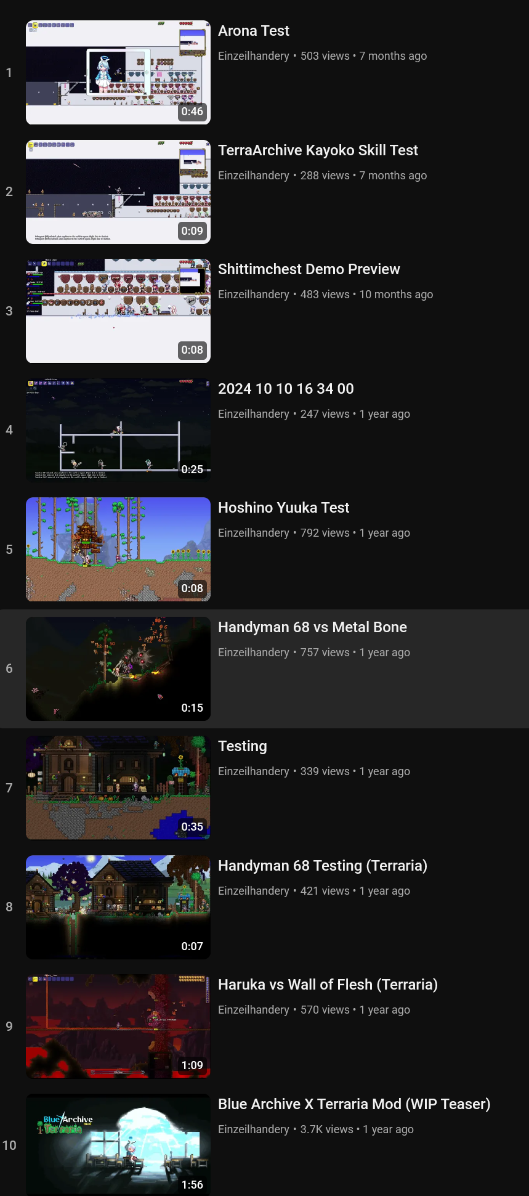Screen dimensions: 529x1196
Task: Click '483 views • 10 months ago' text
Action: [366, 295]
